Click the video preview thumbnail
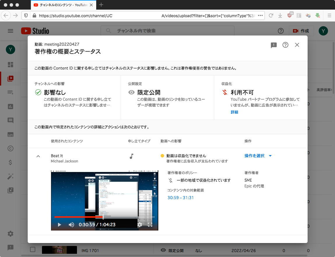The image size is (335, 257). click(104, 200)
